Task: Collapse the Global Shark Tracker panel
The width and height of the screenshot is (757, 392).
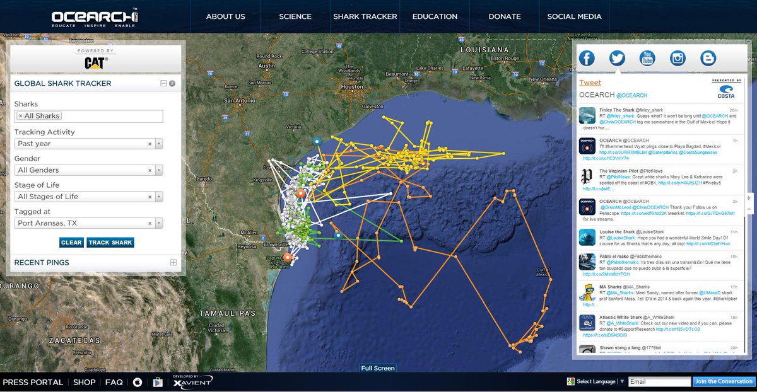Action: 163,83
